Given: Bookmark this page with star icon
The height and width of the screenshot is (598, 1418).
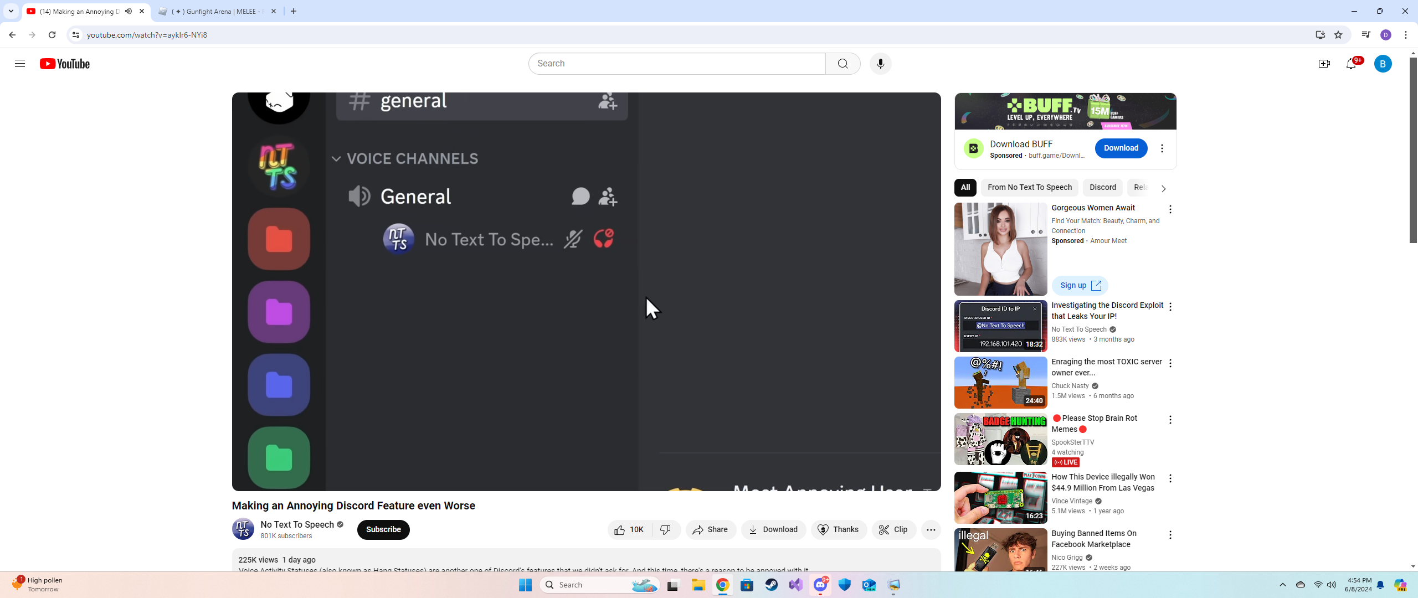Looking at the screenshot, I should (1338, 35).
